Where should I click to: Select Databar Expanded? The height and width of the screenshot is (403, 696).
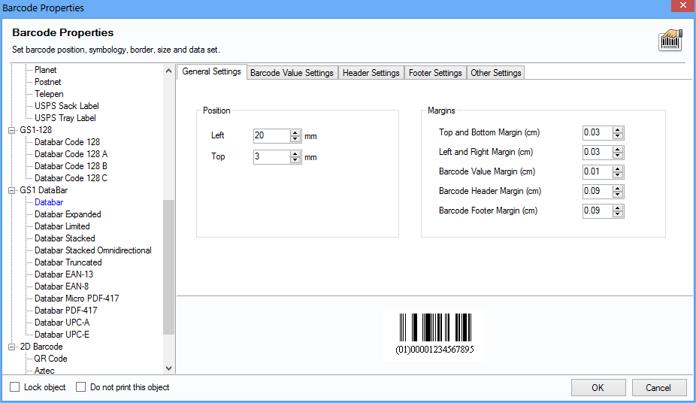(68, 214)
